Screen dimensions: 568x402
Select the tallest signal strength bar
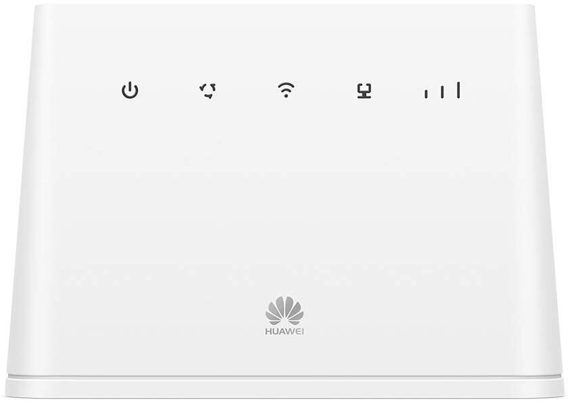[458, 90]
